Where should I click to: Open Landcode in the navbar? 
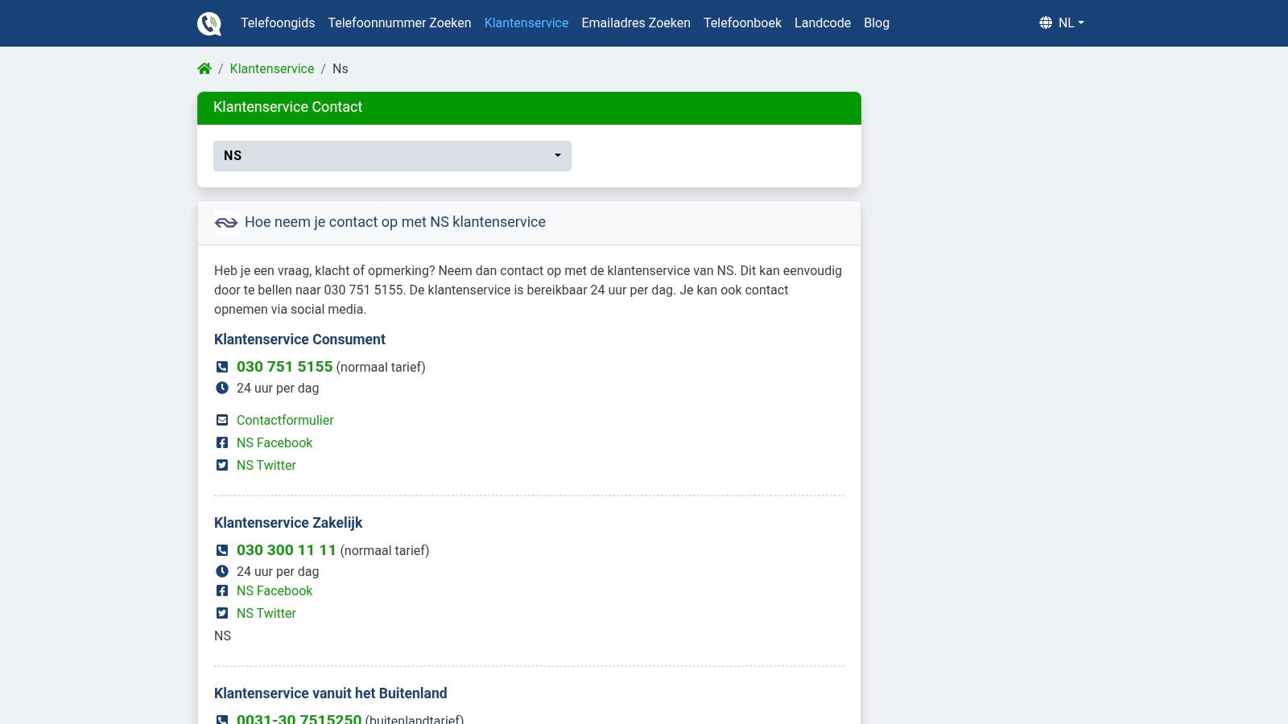coord(823,23)
